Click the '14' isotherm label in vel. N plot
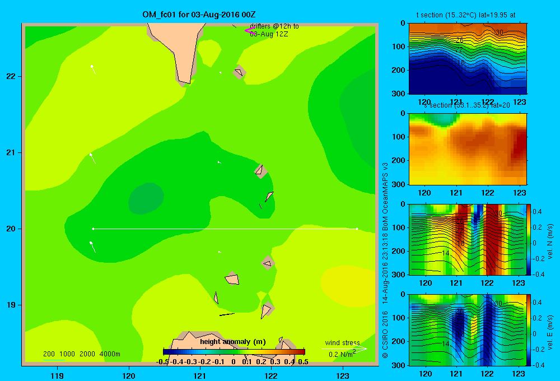 pyautogui.click(x=445, y=253)
